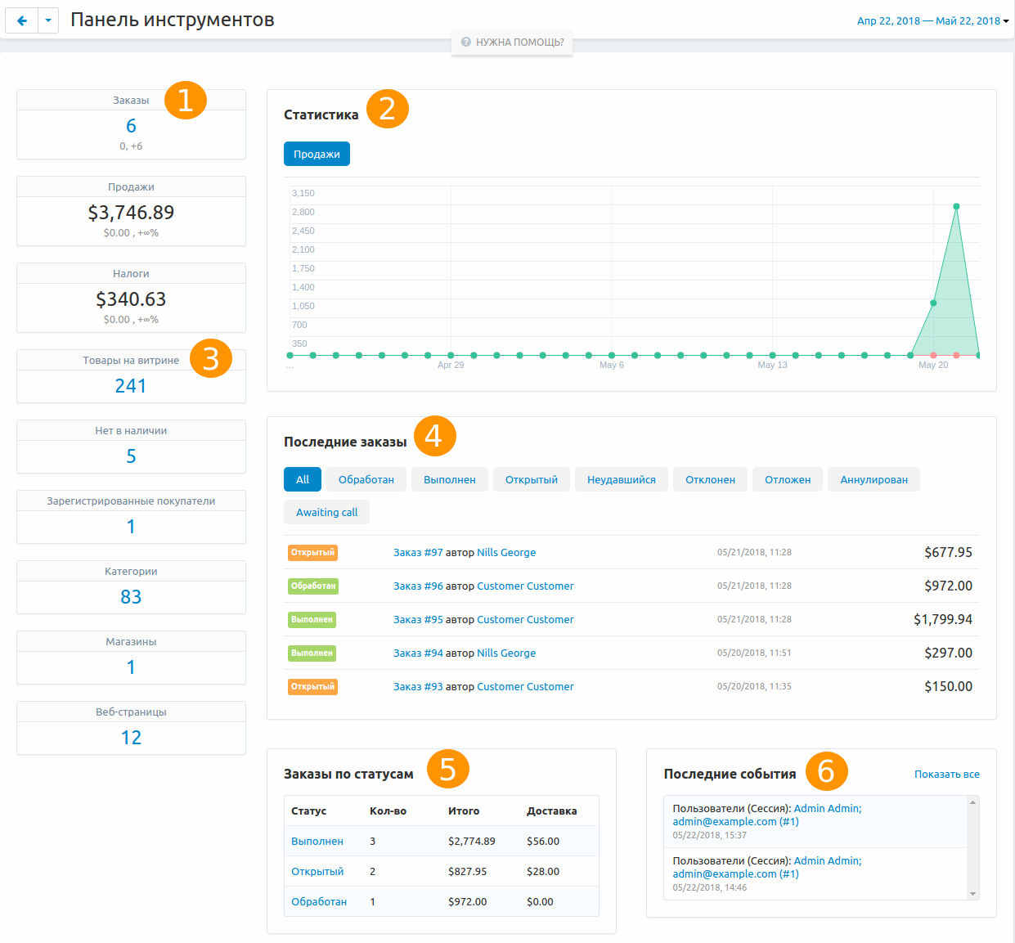Show orders with Awaiting call status
The height and width of the screenshot is (943, 1015).
(326, 512)
